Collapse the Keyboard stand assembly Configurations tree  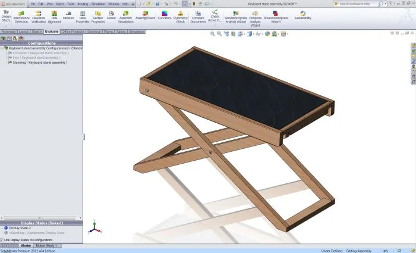click(x=2, y=48)
